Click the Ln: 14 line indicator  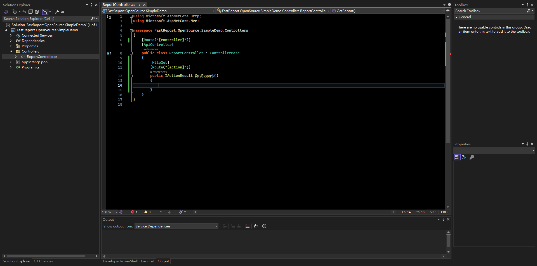coord(406,212)
